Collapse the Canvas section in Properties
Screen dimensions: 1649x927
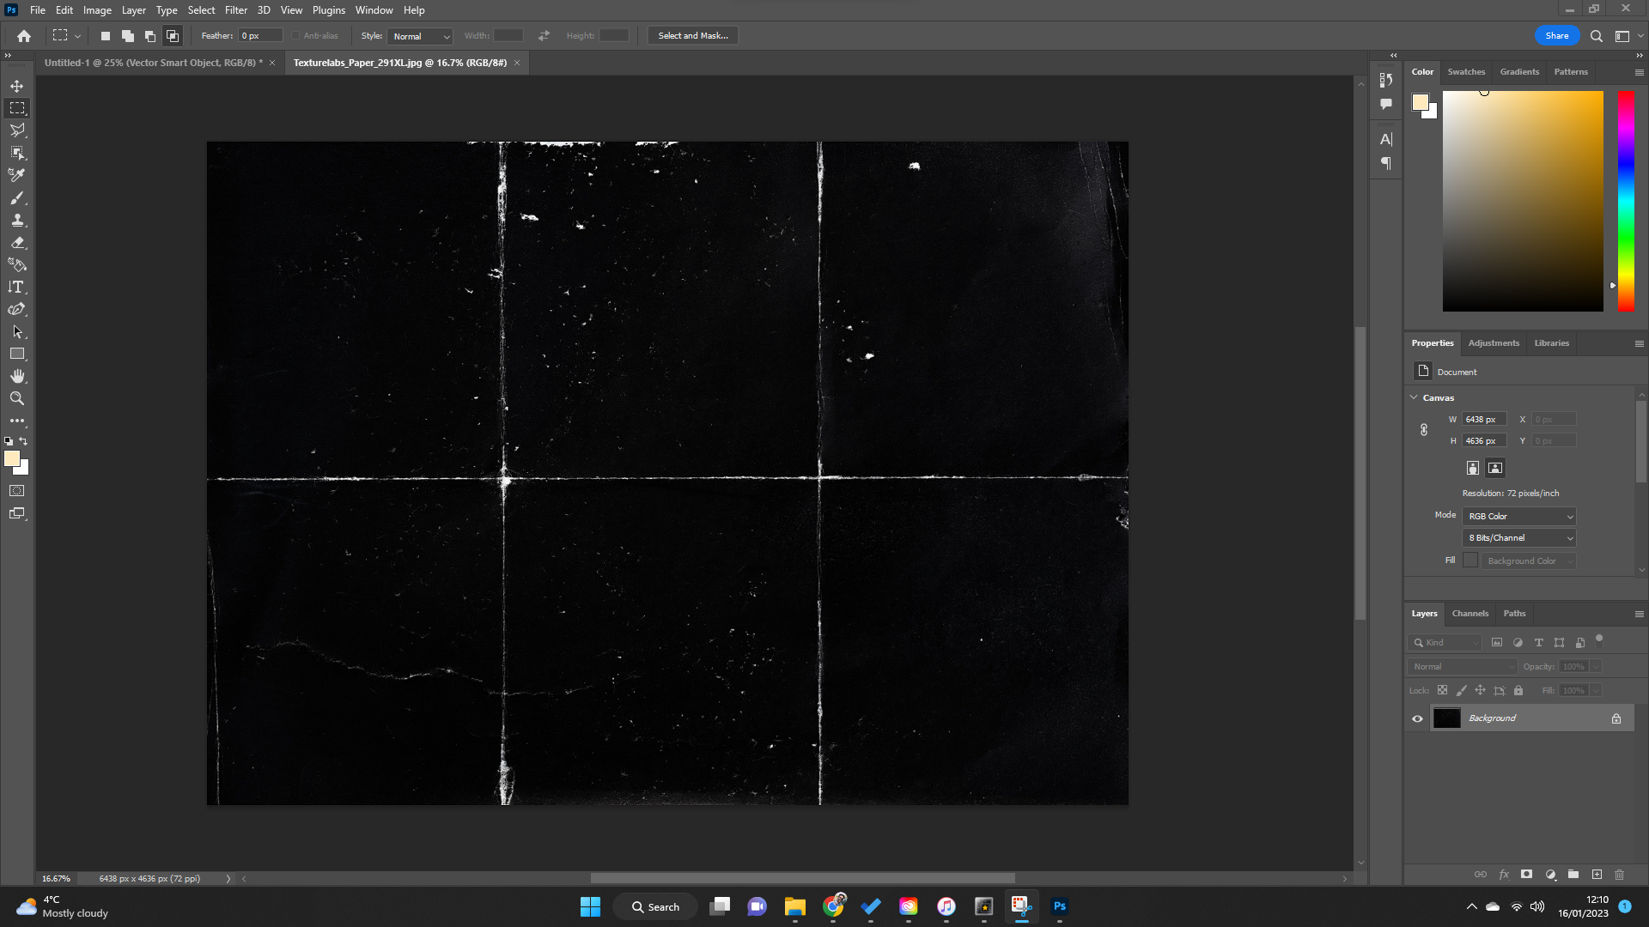coord(1415,397)
